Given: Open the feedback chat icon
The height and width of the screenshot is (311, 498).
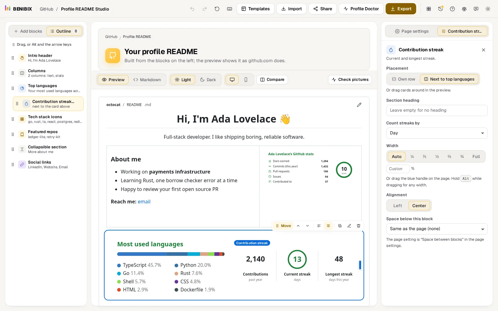Looking at the screenshot, I should pos(476,9).
